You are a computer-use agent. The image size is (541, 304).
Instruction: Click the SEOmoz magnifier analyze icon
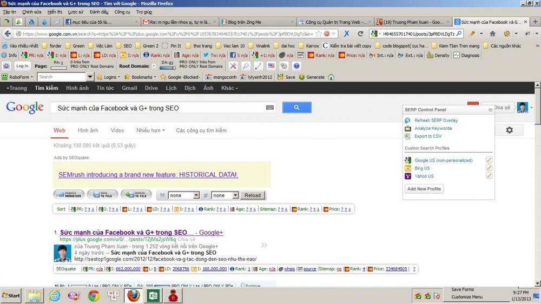coord(246,66)
